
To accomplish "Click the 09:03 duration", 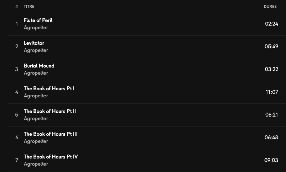I will (x=271, y=160).
